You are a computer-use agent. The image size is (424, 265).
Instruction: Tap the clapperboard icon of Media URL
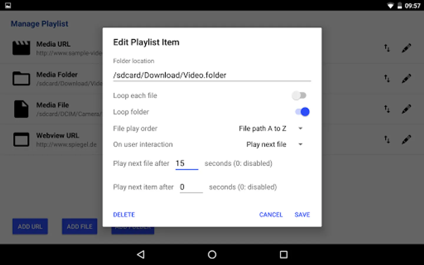[x=21, y=48]
